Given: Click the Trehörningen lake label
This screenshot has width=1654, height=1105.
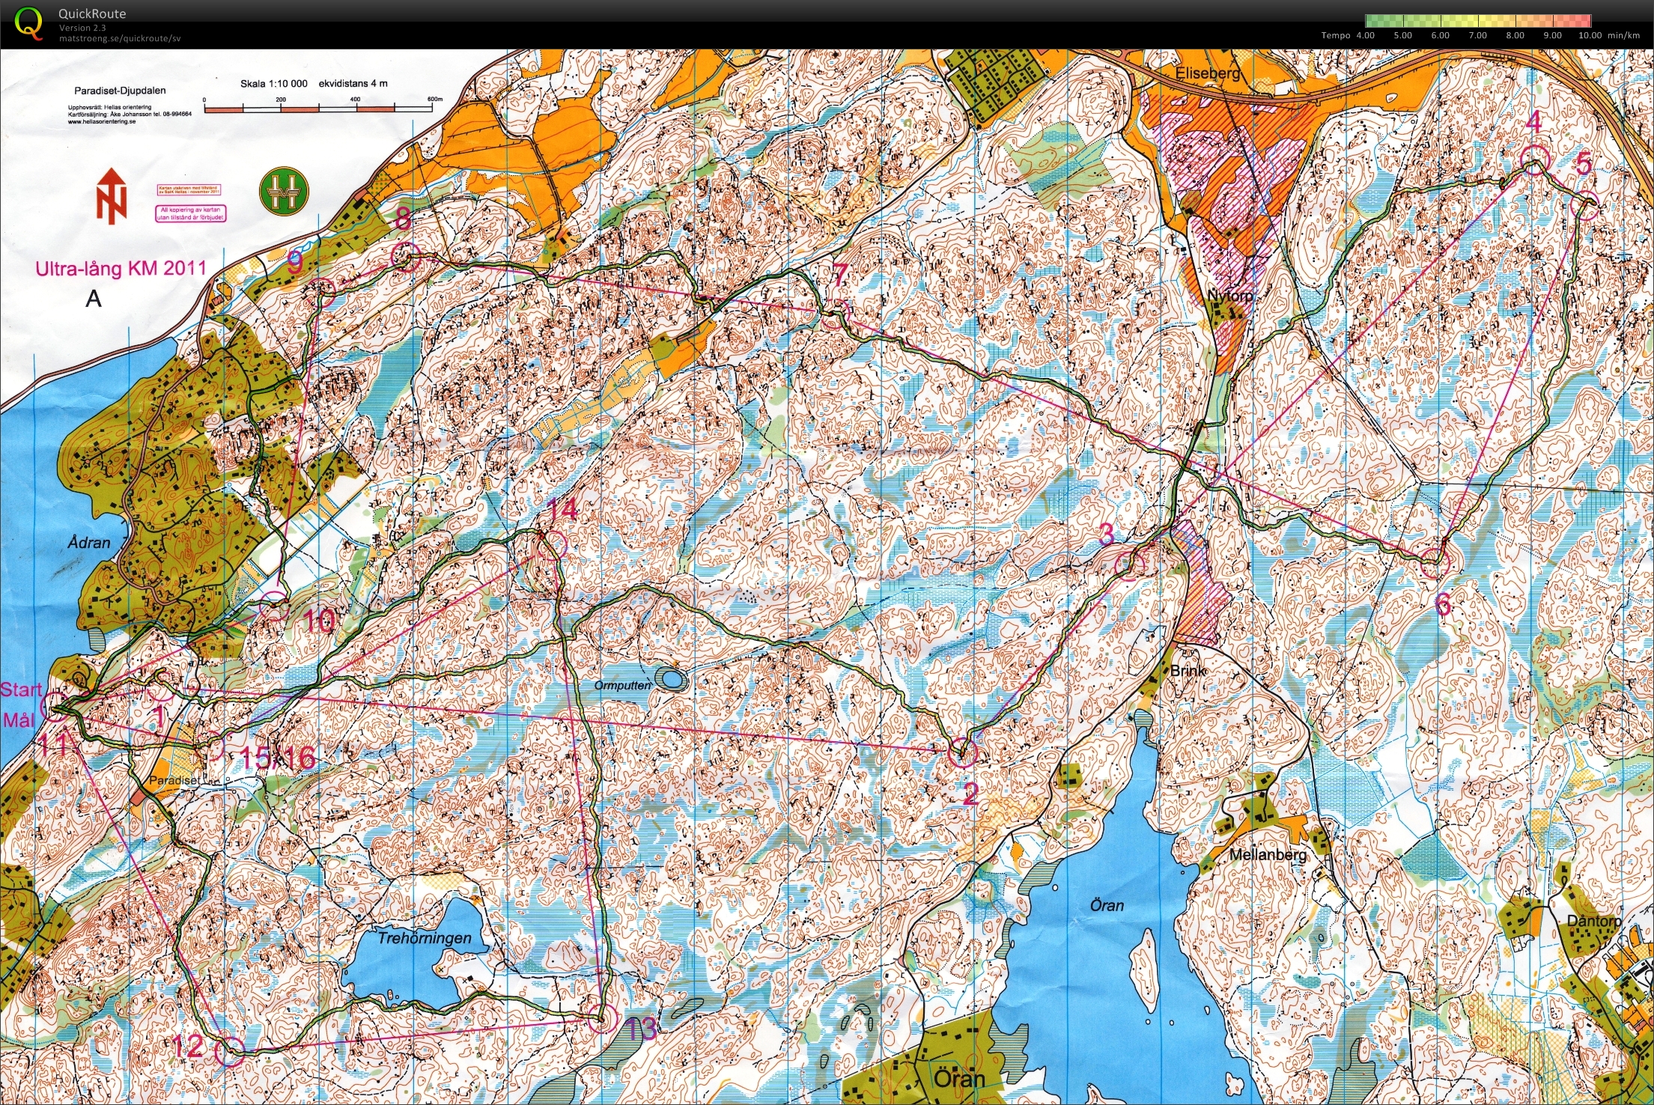Looking at the screenshot, I should [x=425, y=938].
